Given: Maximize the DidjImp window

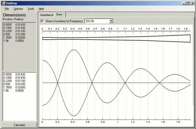Looking at the screenshot, I should click(188, 3).
